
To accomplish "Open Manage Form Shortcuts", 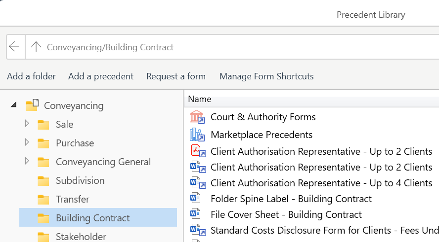I will [266, 76].
